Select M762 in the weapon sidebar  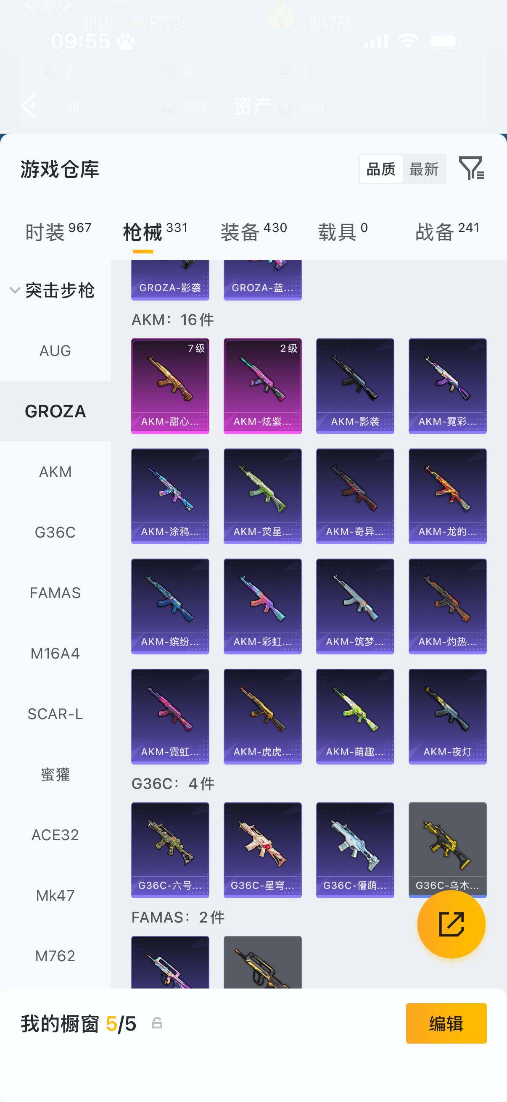pos(55,956)
